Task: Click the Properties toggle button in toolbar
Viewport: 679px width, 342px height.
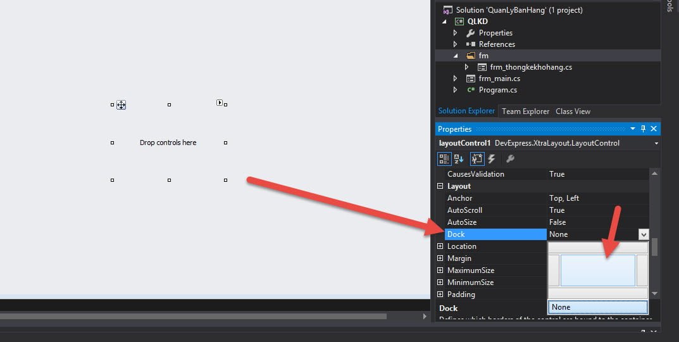Action: click(x=477, y=159)
